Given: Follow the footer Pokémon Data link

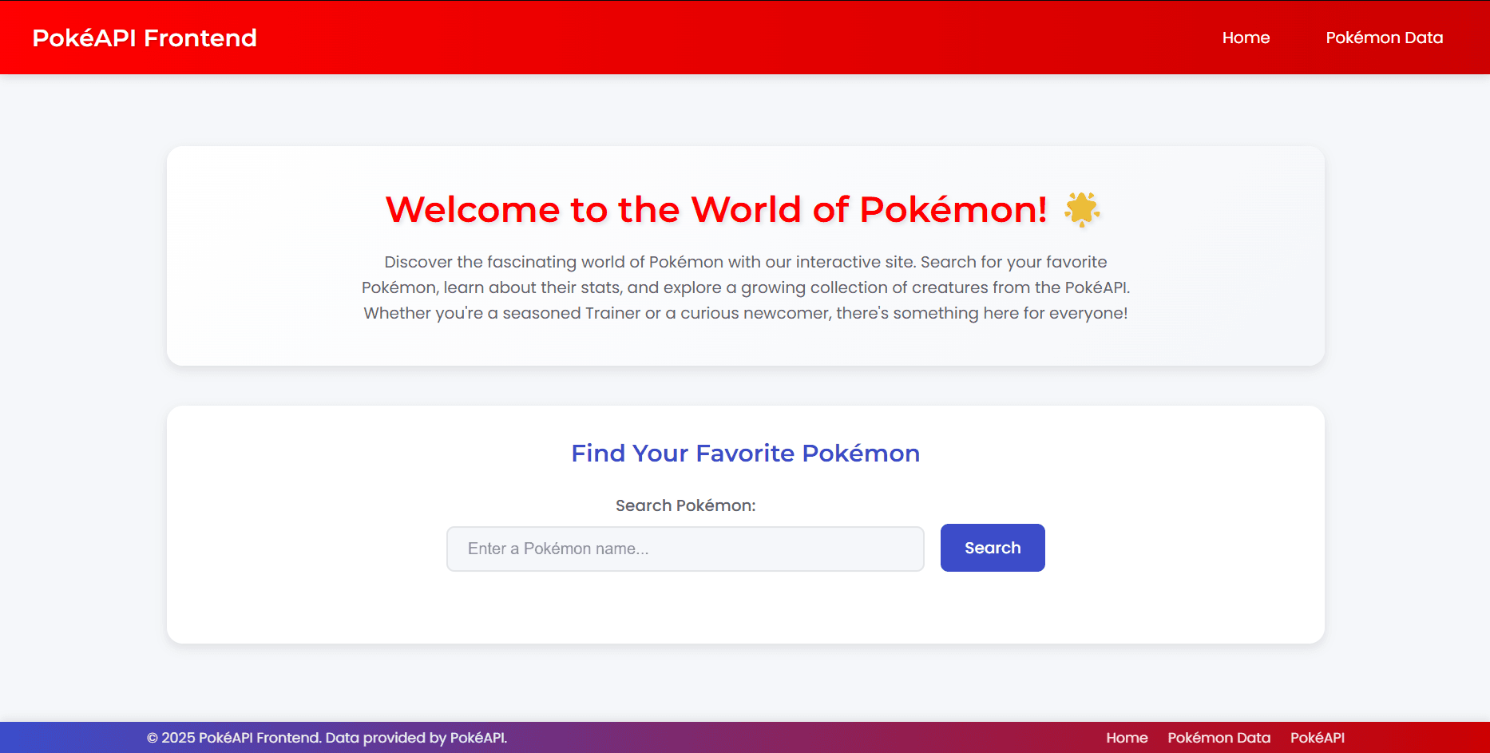Looking at the screenshot, I should (1219, 738).
